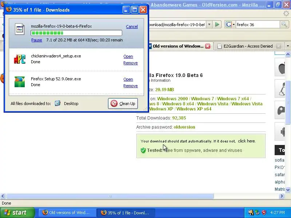Image resolution: width=291 pixels, height=218 pixels.
Task: Click the Windows 2000 compatibility link
Action: pos(172,98)
